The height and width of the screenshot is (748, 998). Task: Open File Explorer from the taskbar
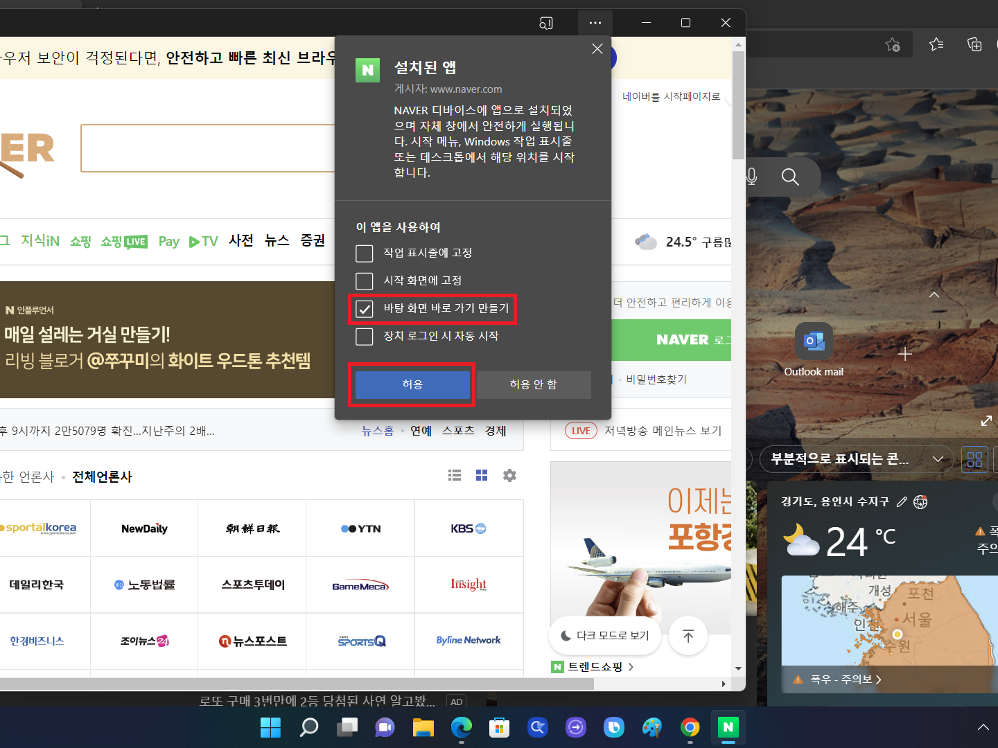[x=423, y=727]
